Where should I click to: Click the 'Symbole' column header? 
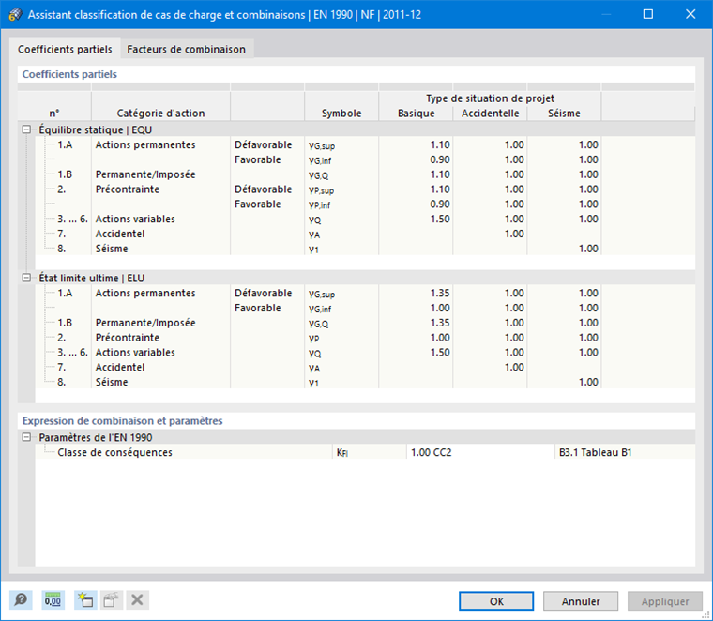[341, 114]
